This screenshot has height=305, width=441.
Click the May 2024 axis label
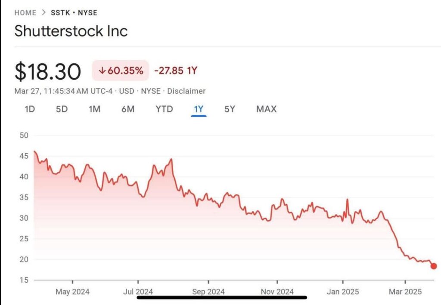click(x=72, y=292)
